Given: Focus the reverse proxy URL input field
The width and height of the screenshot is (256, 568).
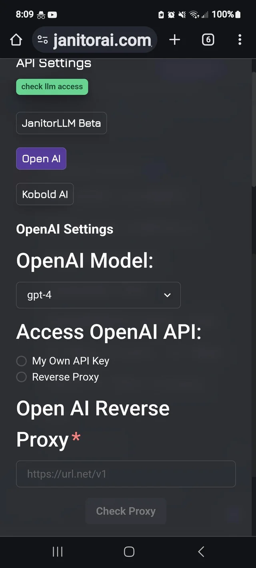Looking at the screenshot, I should click(126, 474).
